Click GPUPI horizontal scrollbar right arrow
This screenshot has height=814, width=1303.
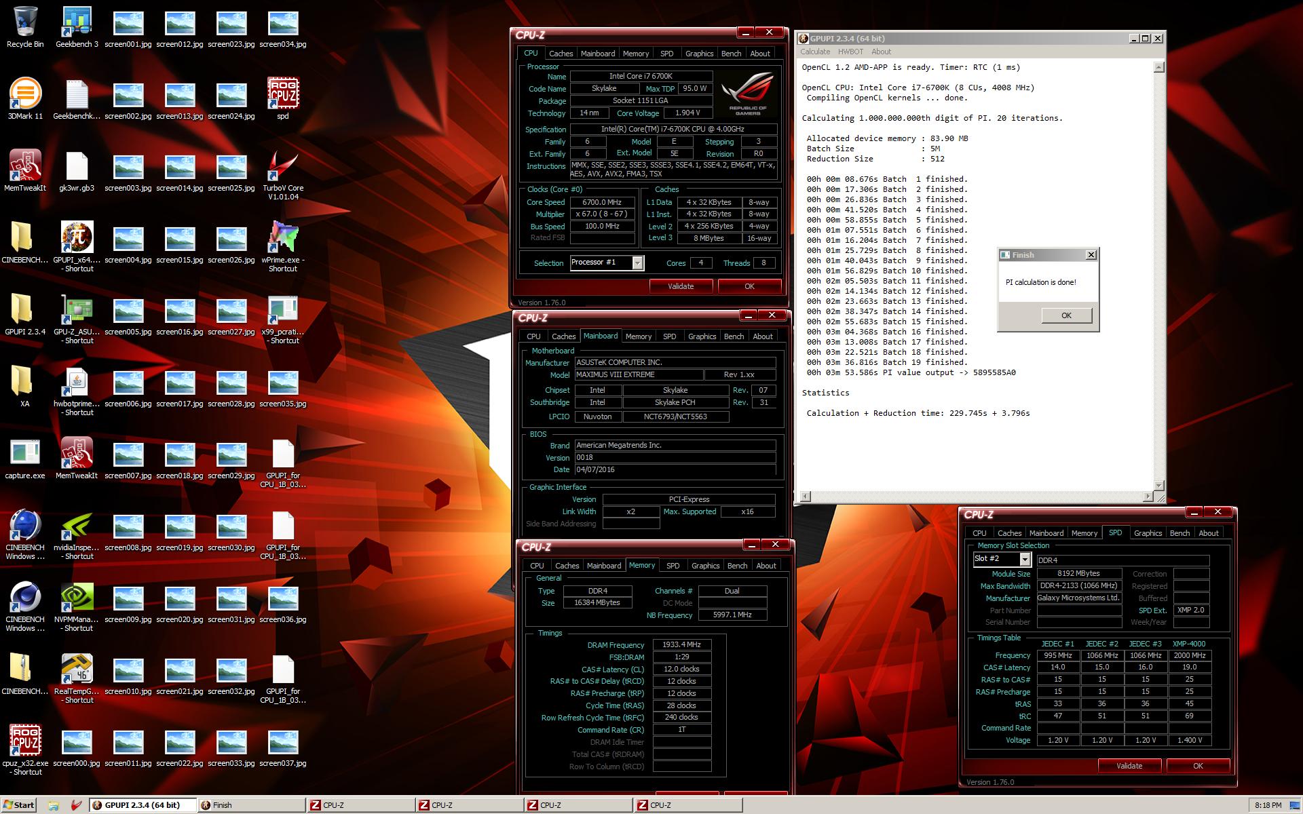tap(1148, 497)
